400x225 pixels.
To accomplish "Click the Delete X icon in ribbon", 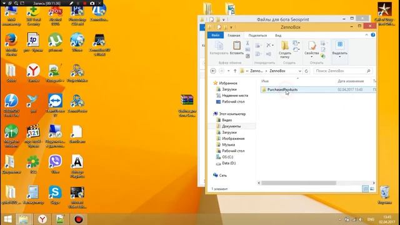I will pyautogui.click(x=268, y=45).
